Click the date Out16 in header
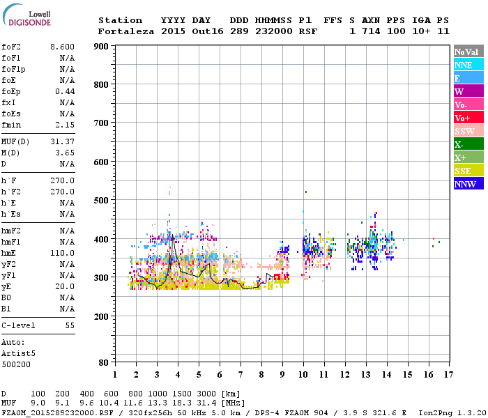 pos(208,31)
